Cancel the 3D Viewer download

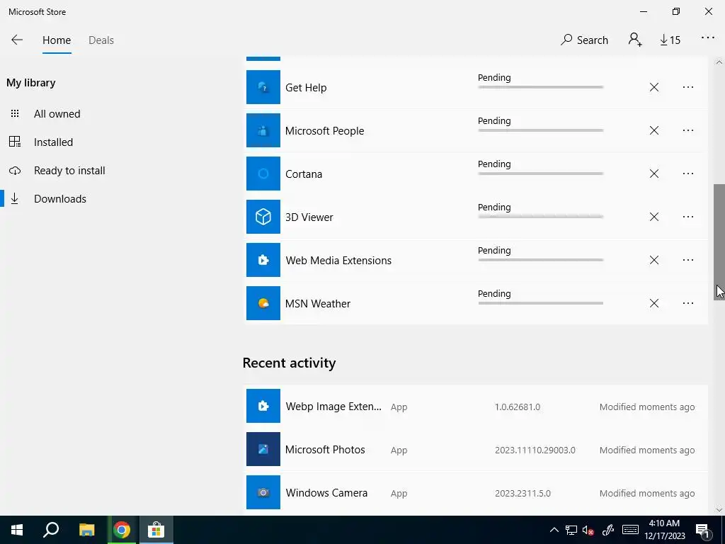(653, 217)
